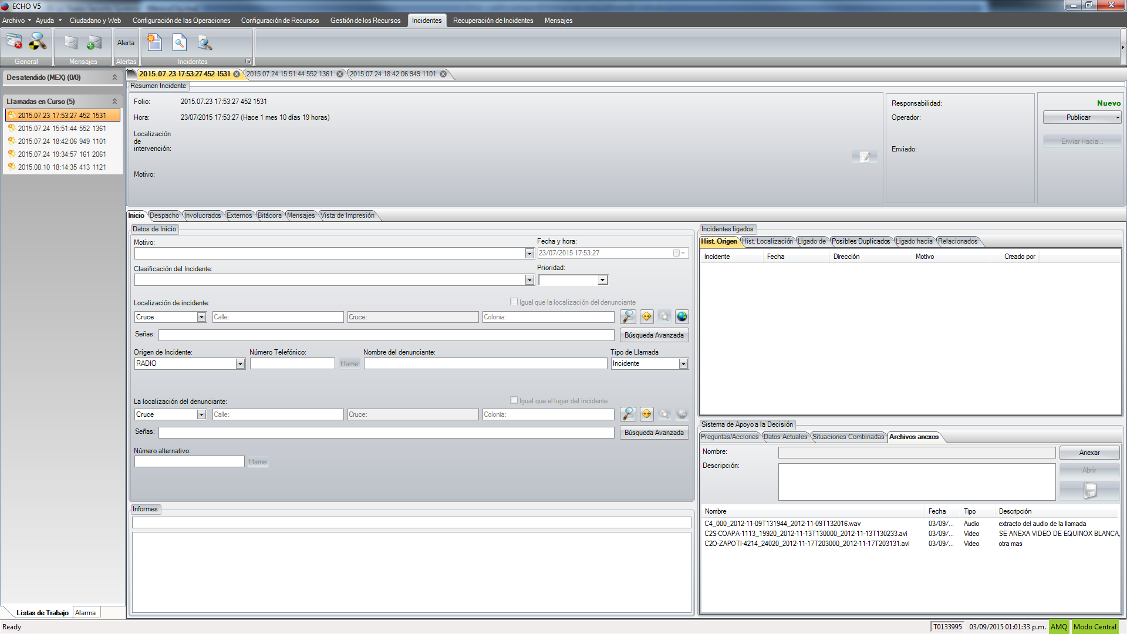Viewport: 1127px width, 634px height.
Task: Collapse the Llamadas en Curso panel
Action: [114, 102]
